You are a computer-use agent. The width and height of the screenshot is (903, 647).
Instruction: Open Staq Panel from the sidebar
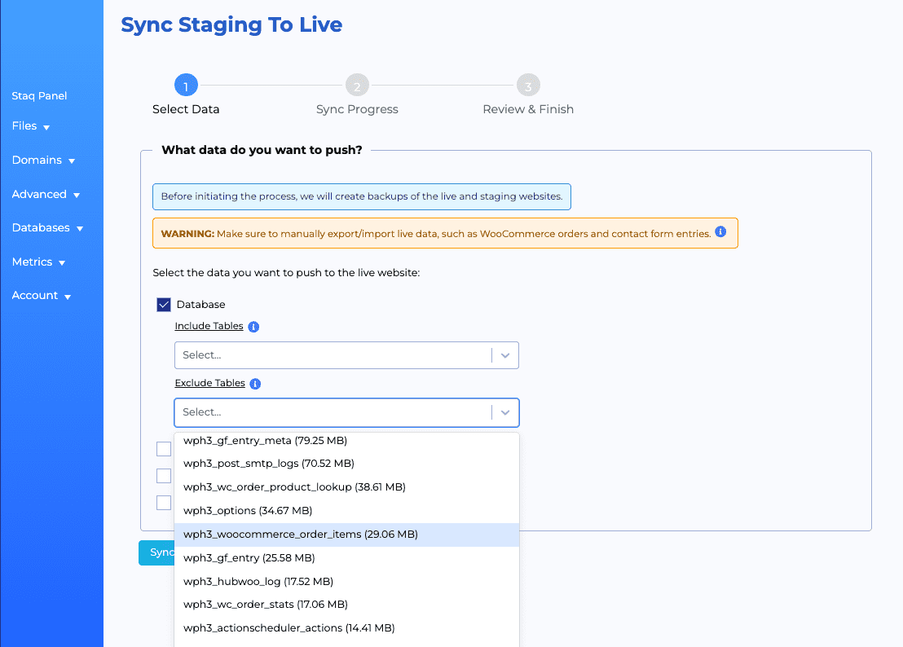[38, 95]
